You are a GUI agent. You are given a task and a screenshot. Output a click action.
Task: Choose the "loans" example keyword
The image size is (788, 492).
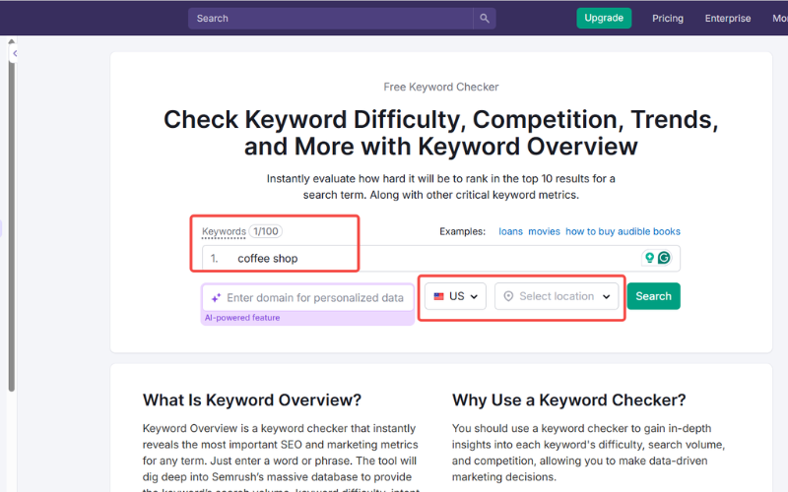(x=510, y=231)
